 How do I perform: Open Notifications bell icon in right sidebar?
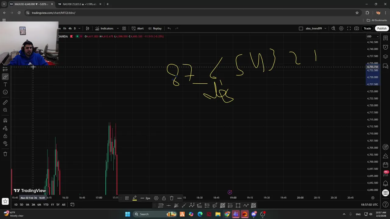click(x=385, y=183)
